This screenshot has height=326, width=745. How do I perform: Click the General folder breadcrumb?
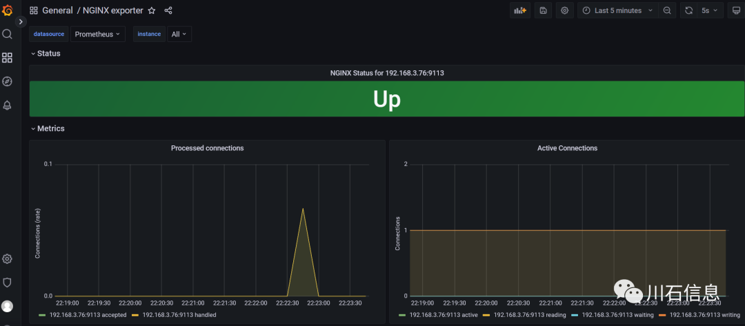[x=57, y=10]
